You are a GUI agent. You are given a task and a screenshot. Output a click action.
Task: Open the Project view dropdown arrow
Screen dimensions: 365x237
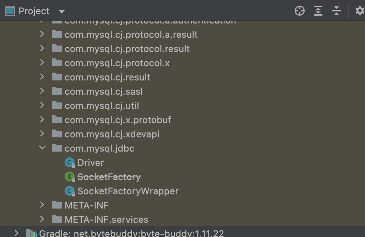click(62, 11)
